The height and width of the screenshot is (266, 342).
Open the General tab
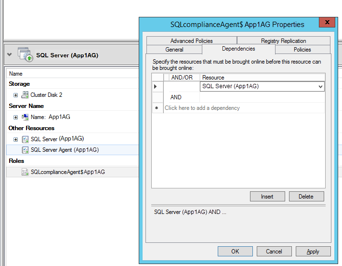174,50
